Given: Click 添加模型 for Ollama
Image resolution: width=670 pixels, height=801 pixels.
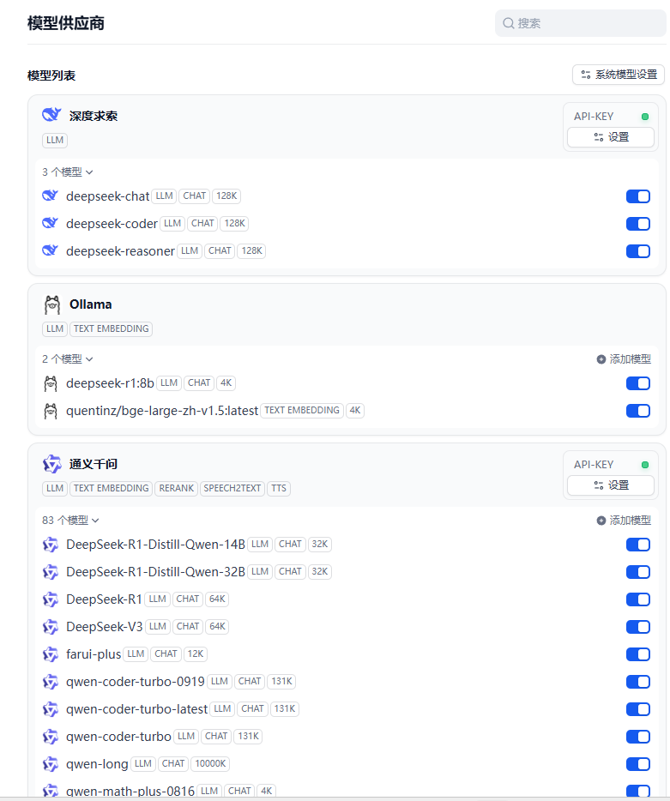Looking at the screenshot, I should coord(624,359).
